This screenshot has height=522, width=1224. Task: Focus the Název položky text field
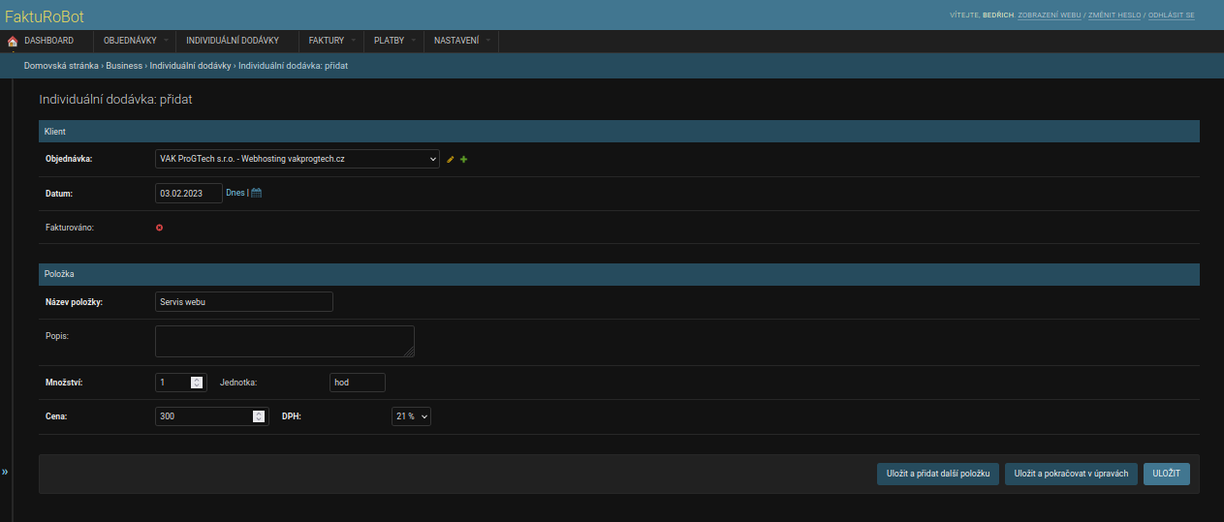click(243, 302)
